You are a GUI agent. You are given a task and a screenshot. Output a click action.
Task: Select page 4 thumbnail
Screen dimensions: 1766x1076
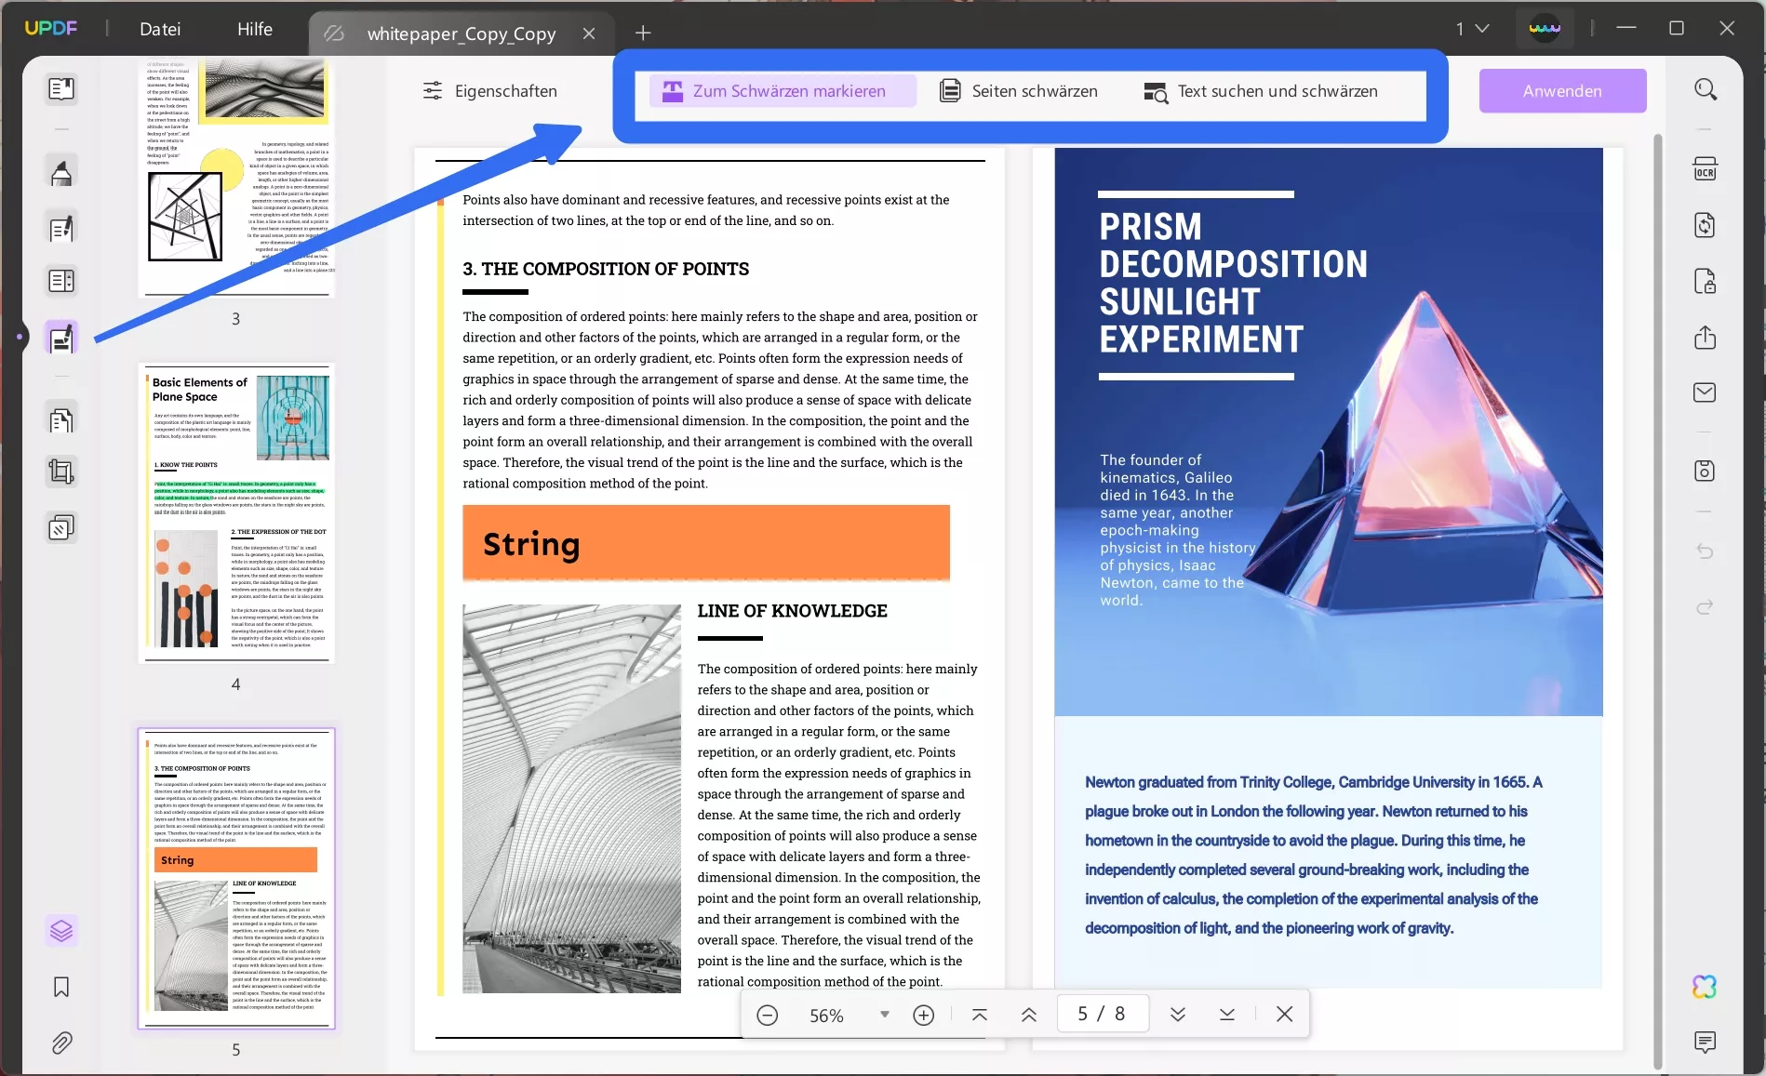click(x=236, y=513)
